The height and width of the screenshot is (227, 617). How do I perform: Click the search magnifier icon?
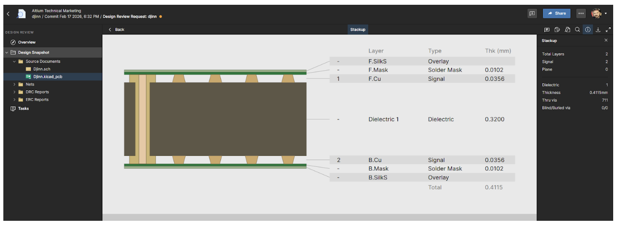coord(577,30)
